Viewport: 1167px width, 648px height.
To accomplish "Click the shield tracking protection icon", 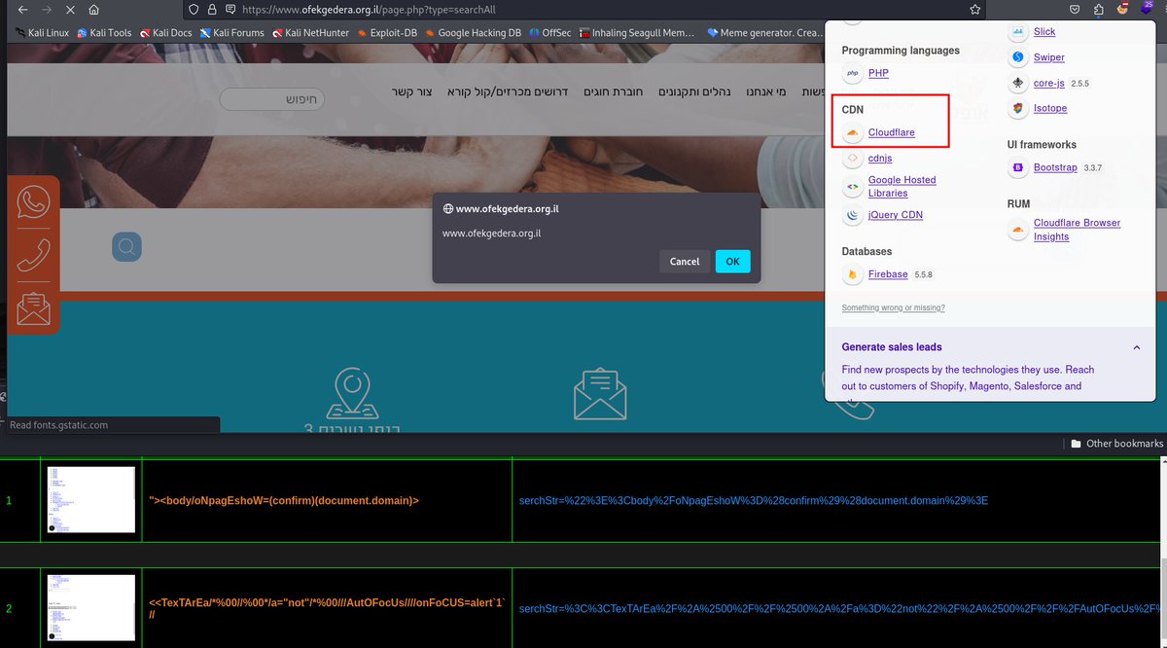I will 194,10.
